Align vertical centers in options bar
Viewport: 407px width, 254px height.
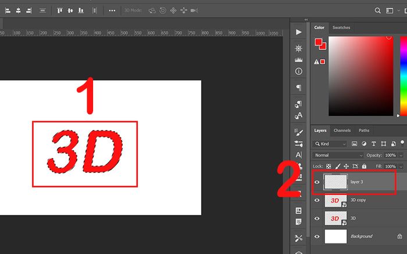point(70,10)
